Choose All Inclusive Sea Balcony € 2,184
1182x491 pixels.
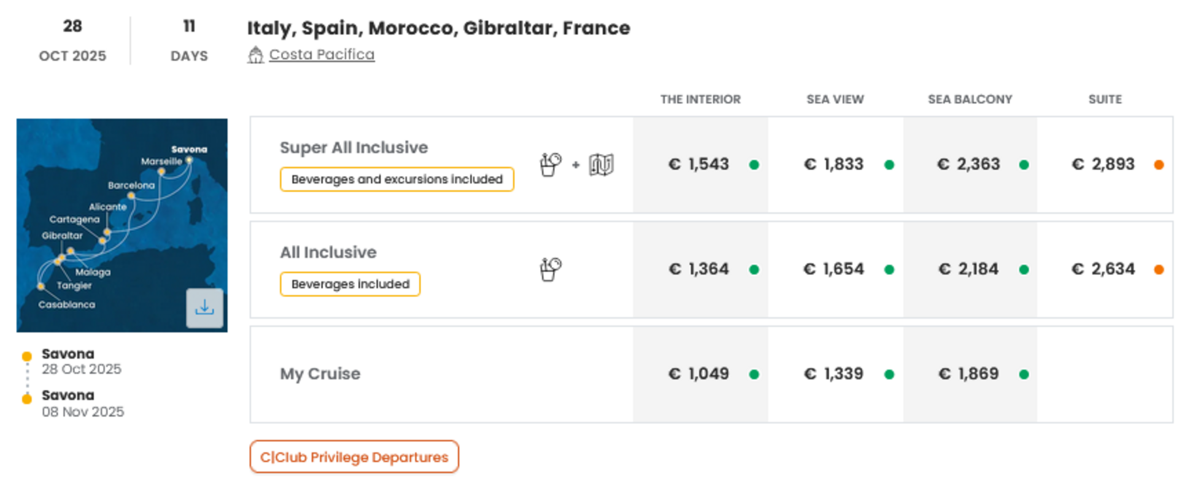(x=970, y=269)
